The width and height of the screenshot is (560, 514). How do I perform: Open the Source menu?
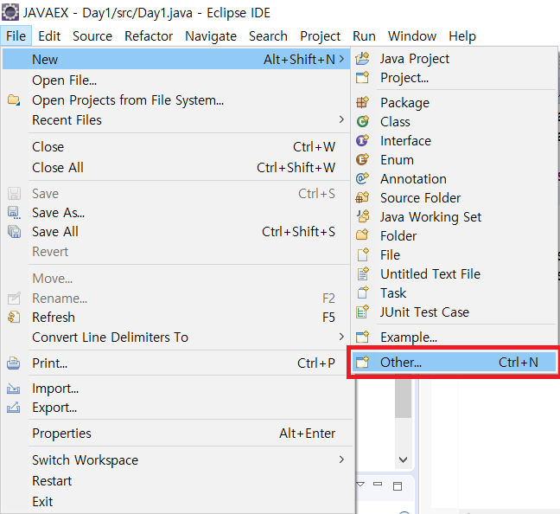92,35
